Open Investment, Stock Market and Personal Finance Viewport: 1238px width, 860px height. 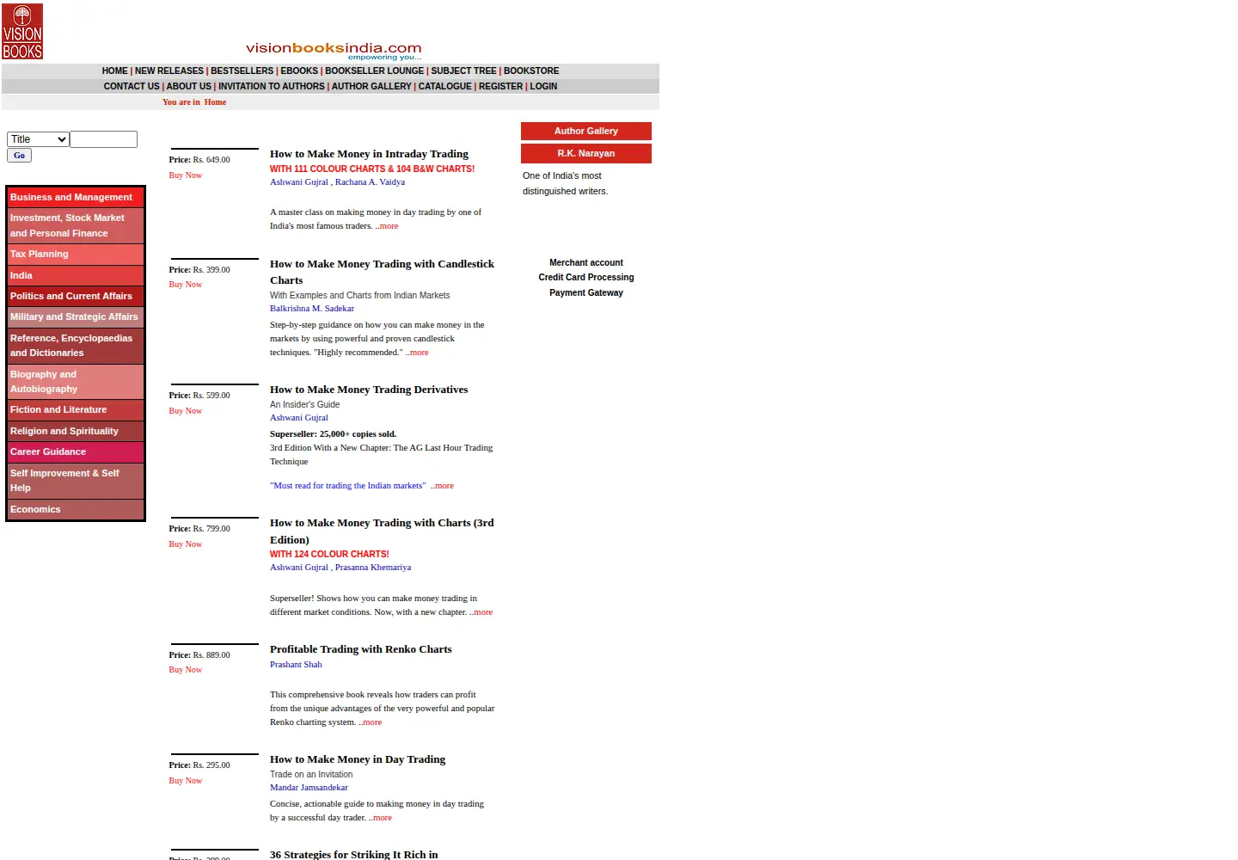(x=76, y=226)
